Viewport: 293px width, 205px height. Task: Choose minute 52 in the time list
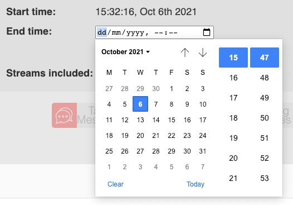click(265, 158)
